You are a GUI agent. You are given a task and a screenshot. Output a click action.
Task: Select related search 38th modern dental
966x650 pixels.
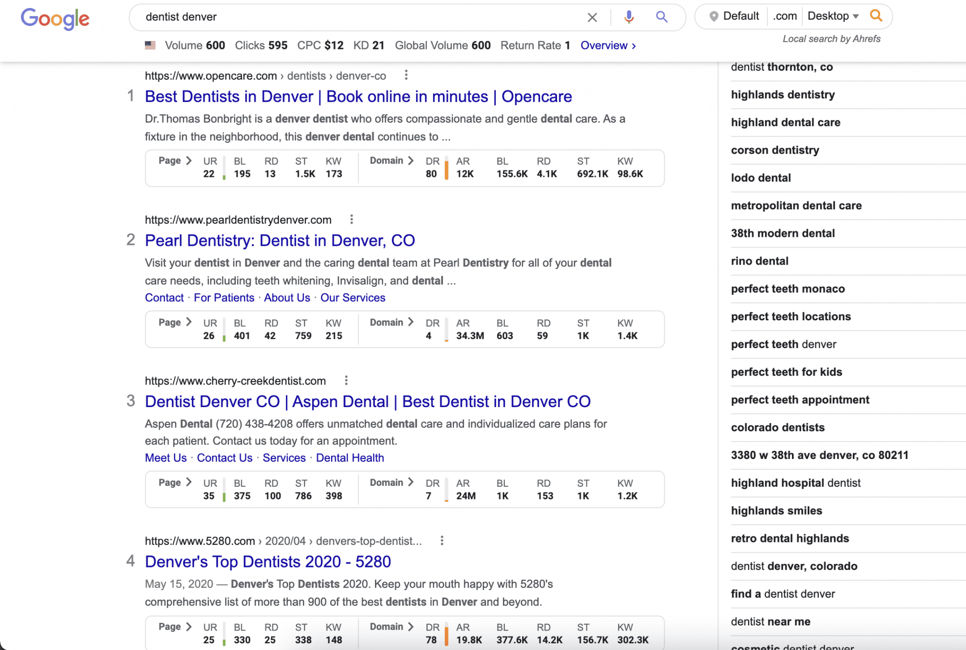point(783,233)
